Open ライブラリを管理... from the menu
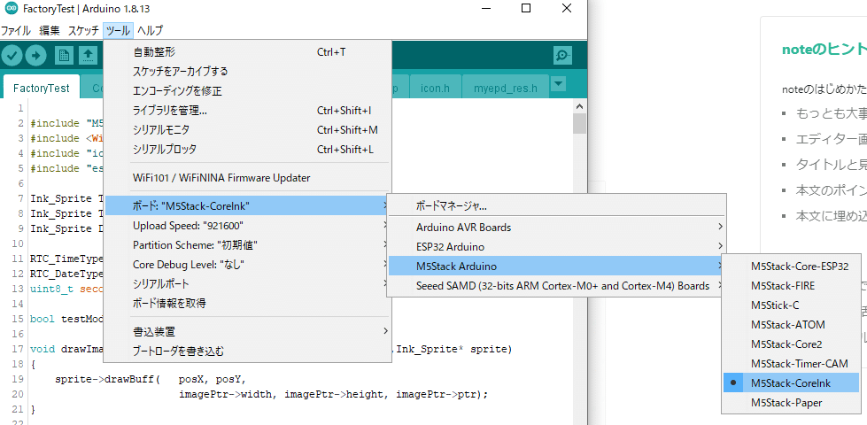This screenshot has height=425, width=867. 248,111
